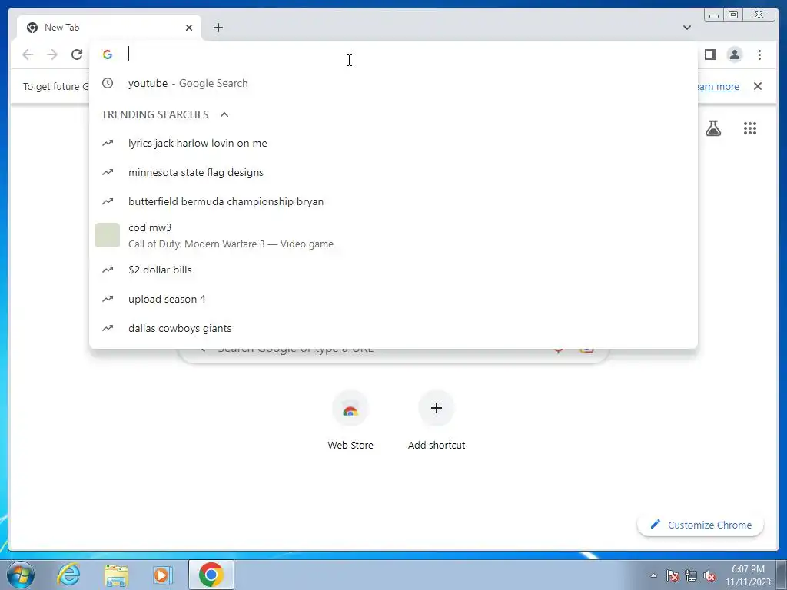Follow the Learn more link
Viewport: 787px width, 590px height.
point(718,86)
